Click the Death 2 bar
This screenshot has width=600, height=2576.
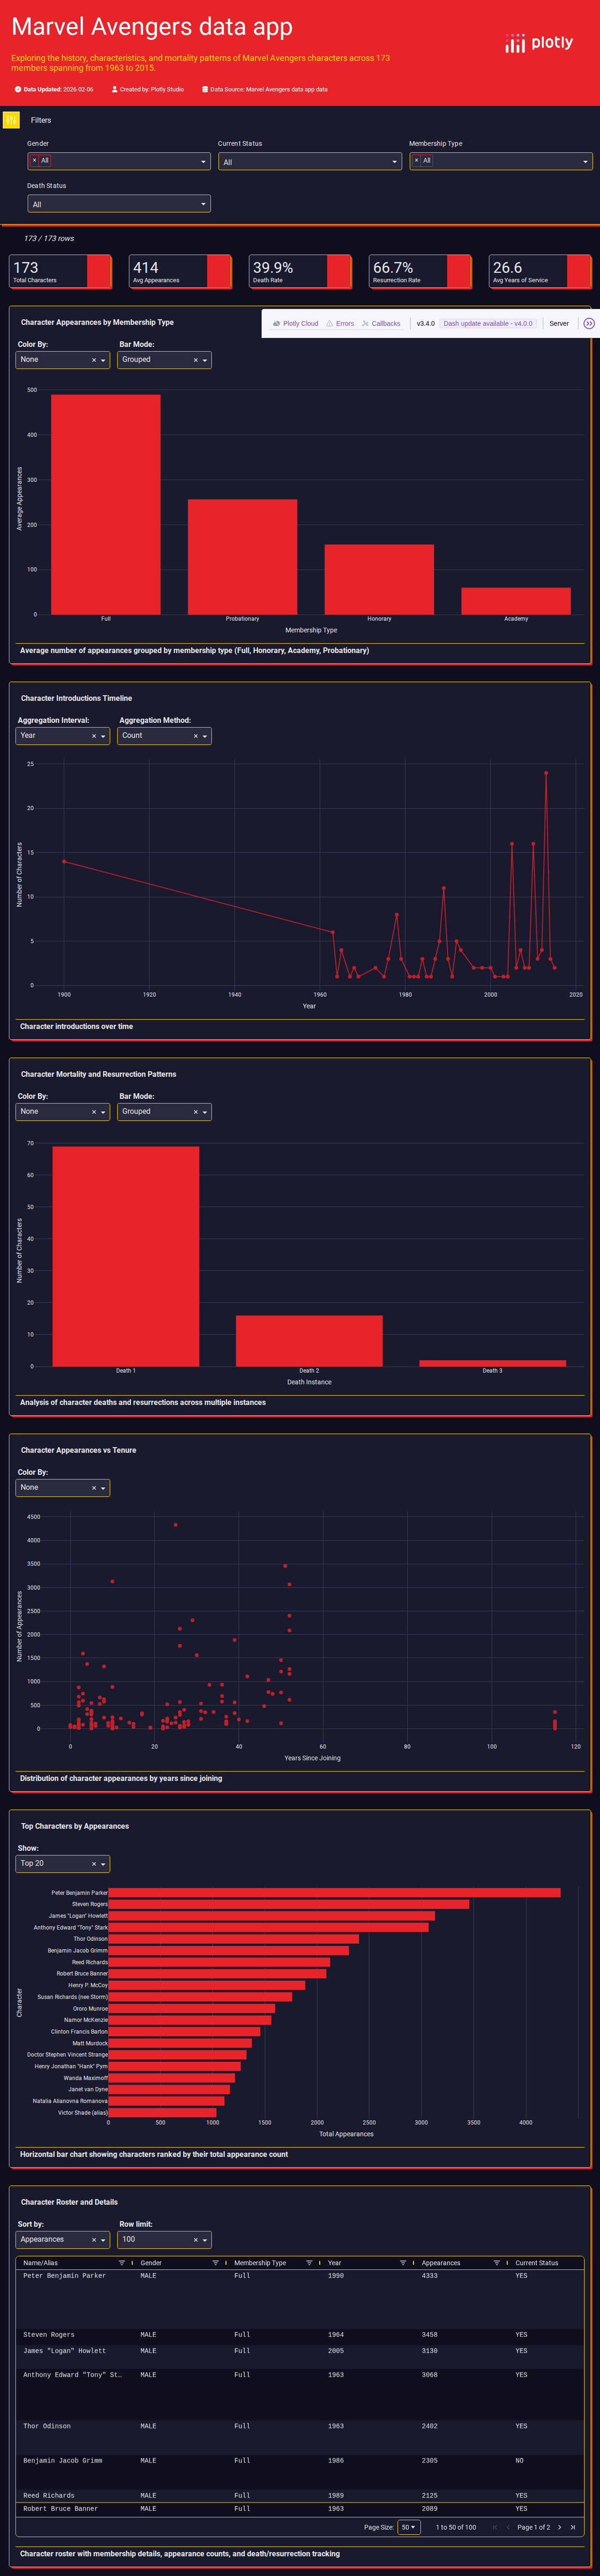[x=309, y=1341]
